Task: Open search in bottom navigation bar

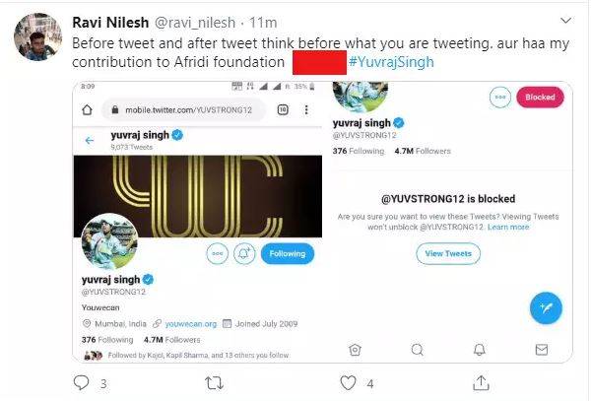Action: tap(417, 349)
